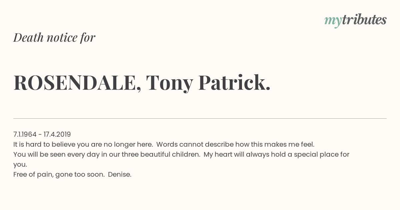Click the word "Patrick." in the title

234,83
